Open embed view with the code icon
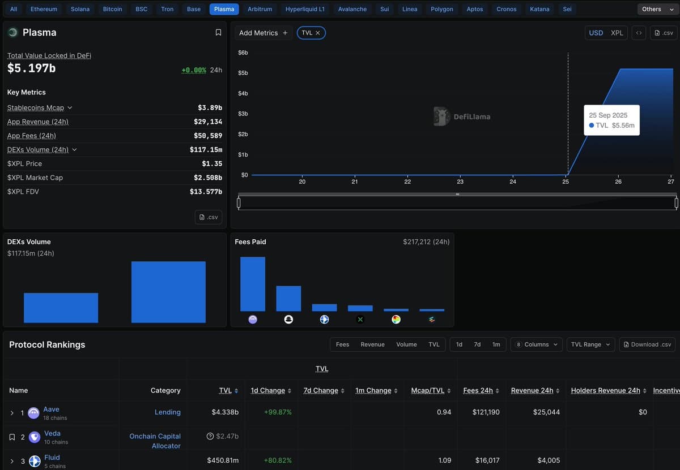 click(639, 33)
